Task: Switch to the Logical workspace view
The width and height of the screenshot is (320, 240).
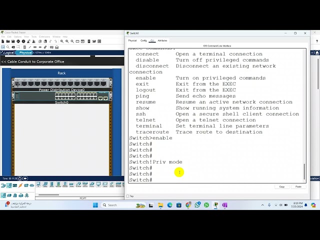Action: coord(8,52)
